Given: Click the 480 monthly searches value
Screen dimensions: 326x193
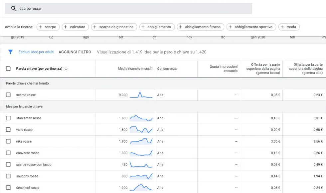Looking at the screenshot, I should 124,164.
